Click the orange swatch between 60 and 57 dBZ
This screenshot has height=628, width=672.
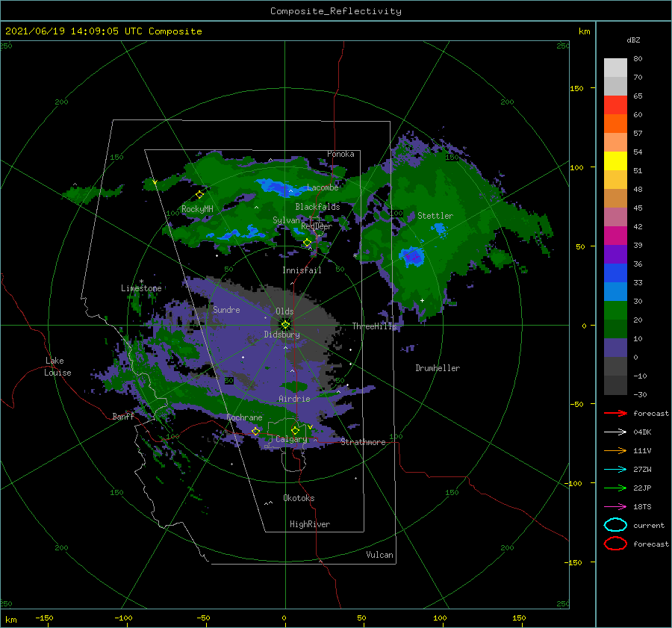pos(615,124)
